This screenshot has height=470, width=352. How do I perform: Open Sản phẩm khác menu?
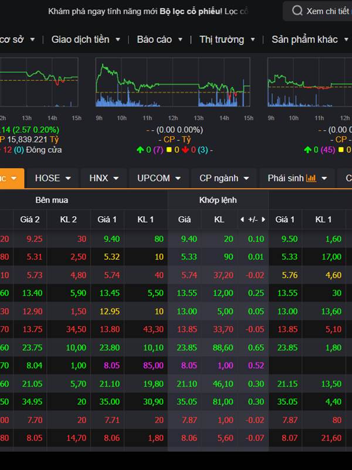pyautogui.click(x=310, y=39)
